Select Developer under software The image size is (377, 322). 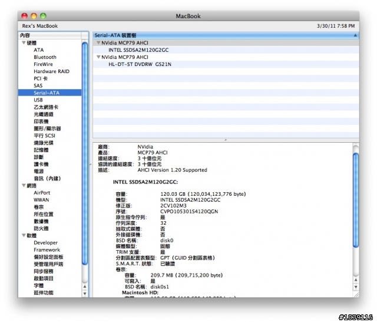coord(46,242)
